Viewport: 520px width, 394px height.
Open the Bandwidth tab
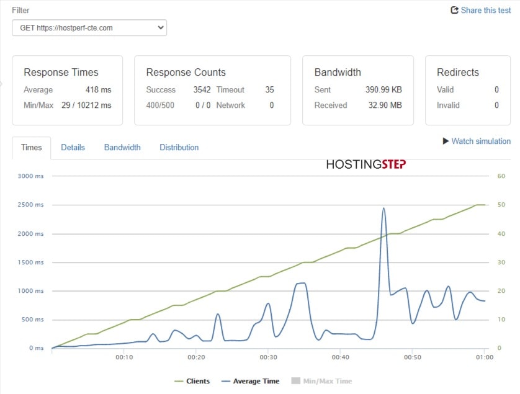pos(122,148)
